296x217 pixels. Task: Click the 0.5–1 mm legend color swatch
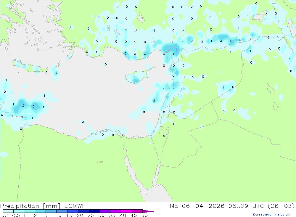point(19,211)
